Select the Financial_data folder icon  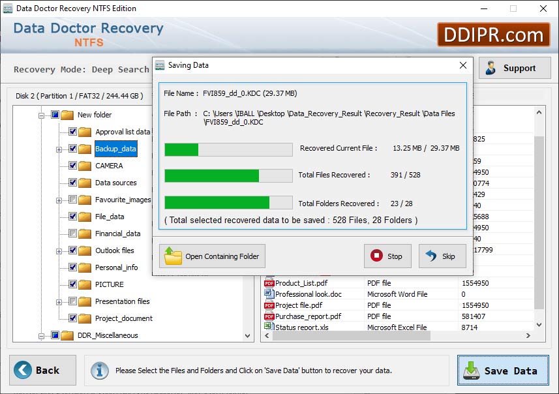click(85, 234)
